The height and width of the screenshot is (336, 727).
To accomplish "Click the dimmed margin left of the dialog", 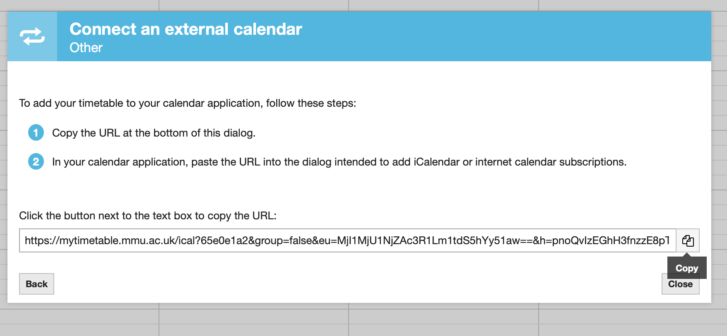I will (x=3, y=166).
